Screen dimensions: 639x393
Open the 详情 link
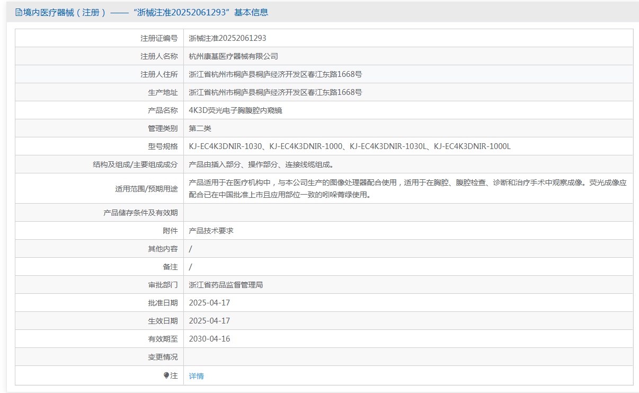(196, 376)
